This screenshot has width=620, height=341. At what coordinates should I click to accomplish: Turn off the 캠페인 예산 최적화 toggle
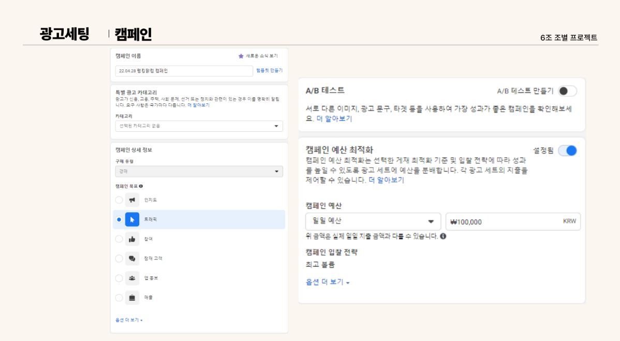coord(567,150)
